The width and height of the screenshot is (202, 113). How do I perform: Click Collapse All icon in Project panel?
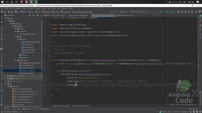[x=33, y=15]
